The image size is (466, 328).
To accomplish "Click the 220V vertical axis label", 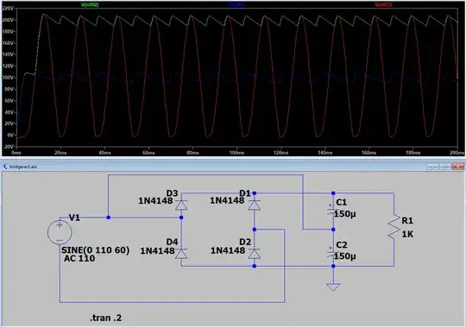I will 8,9.
